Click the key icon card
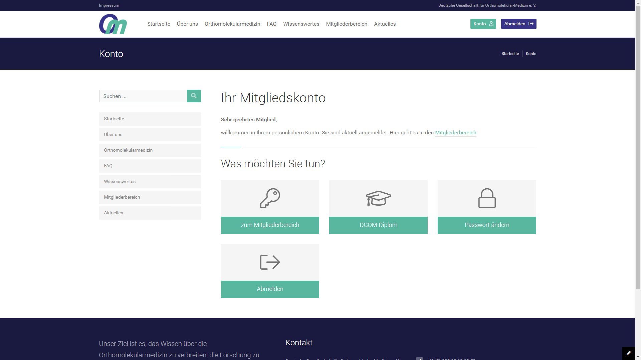Image resolution: width=641 pixels, height=360 pixels. (x=270, y=198)
